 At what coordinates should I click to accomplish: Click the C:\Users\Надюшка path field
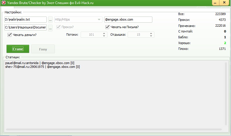tap(26, 27)
